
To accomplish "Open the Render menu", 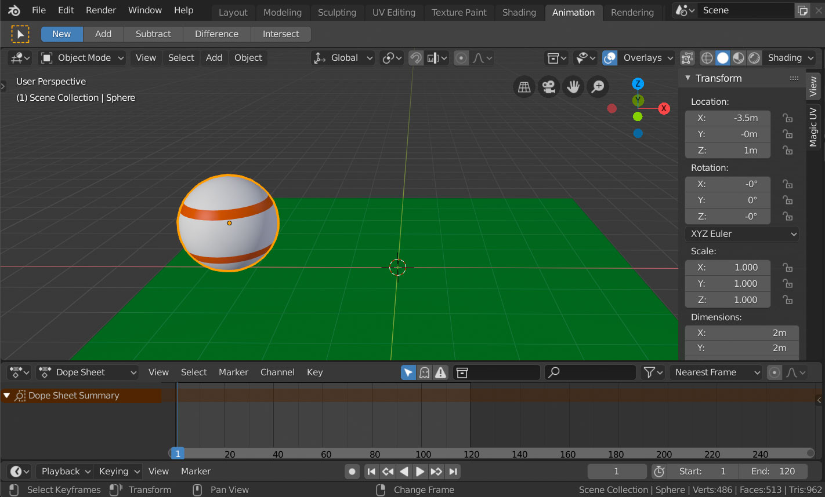I will tap(100, 10).
